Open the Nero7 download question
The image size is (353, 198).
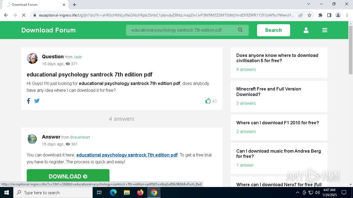coord(279,185)
